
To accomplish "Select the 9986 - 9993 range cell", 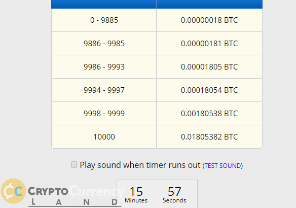I will pos(104,67).
